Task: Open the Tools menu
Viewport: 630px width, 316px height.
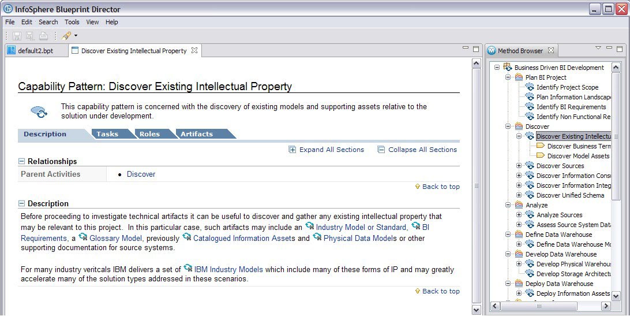Action: tap(72, 22)
